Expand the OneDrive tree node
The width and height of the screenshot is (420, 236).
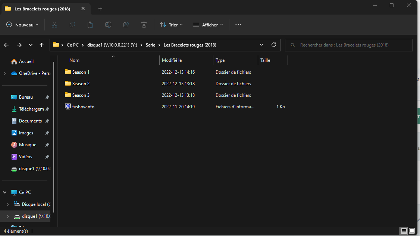(5, 73)
